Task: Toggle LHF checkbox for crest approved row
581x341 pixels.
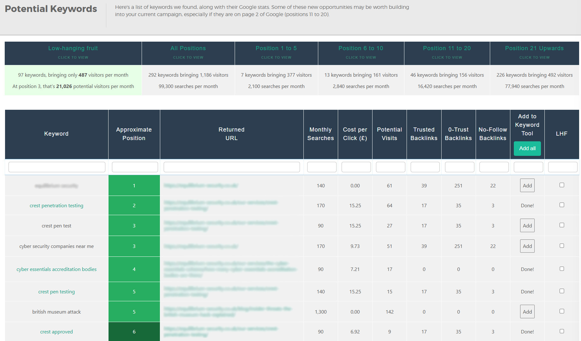Action: (x=562, y=331)
